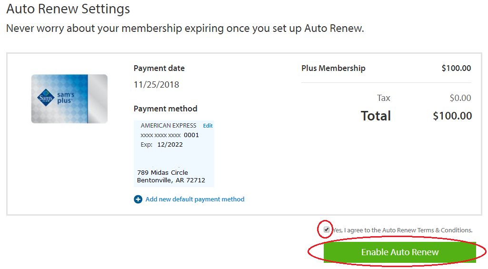Click the bold Total label
This screenshot has height=269, width=488.
376,116
